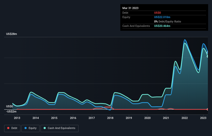Click the 2015 x-axis label
Screen dimensions: 212x136
[54, 118]
